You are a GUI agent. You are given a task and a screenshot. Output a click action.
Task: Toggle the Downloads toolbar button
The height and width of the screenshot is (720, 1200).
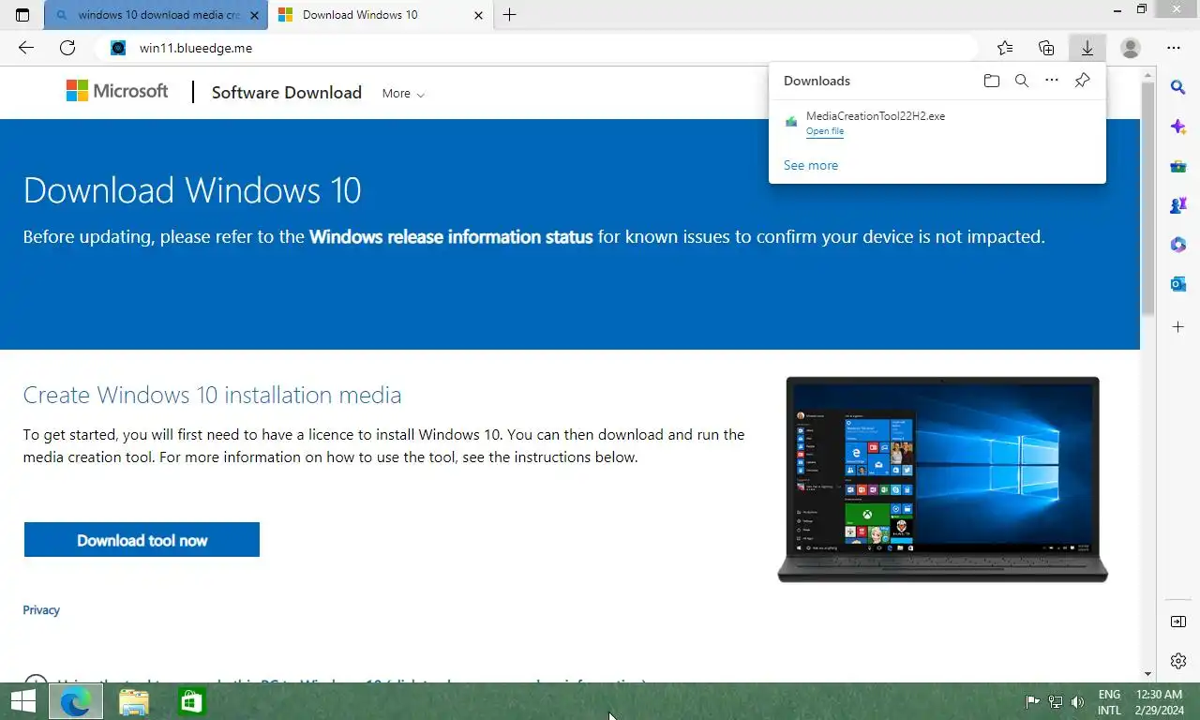[1087, 48]
